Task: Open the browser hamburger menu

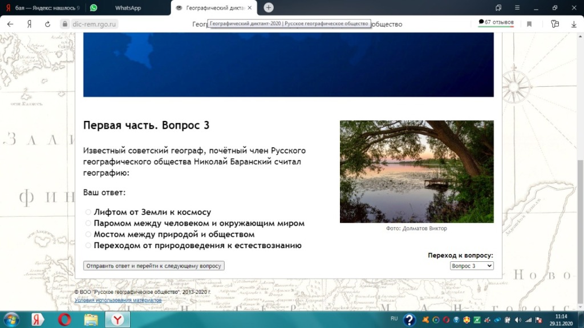Action: (516, 8)
